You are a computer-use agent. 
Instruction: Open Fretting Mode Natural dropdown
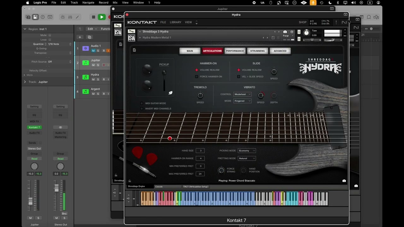click(247, 158)
